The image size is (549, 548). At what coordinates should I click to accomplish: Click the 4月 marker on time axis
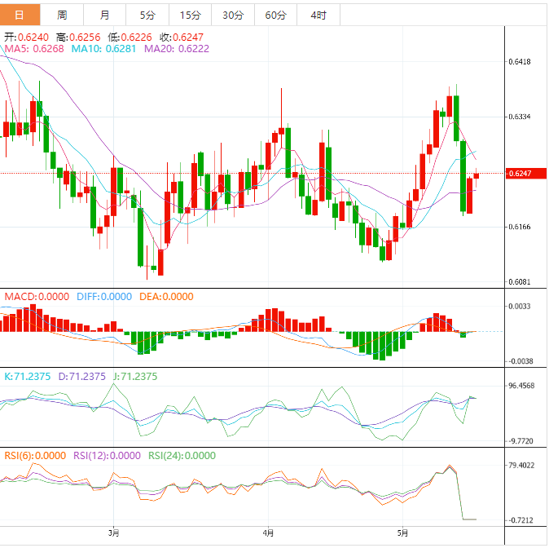click(270, 533)
